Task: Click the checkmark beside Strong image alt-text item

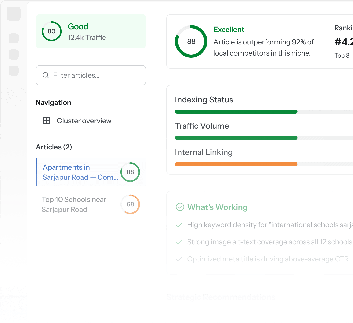Action: click(x=179, y=242)
